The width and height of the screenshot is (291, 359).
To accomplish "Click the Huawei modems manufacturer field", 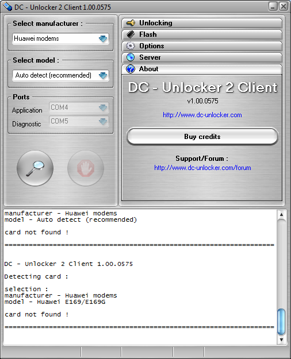I will click(x=60, y=38).
